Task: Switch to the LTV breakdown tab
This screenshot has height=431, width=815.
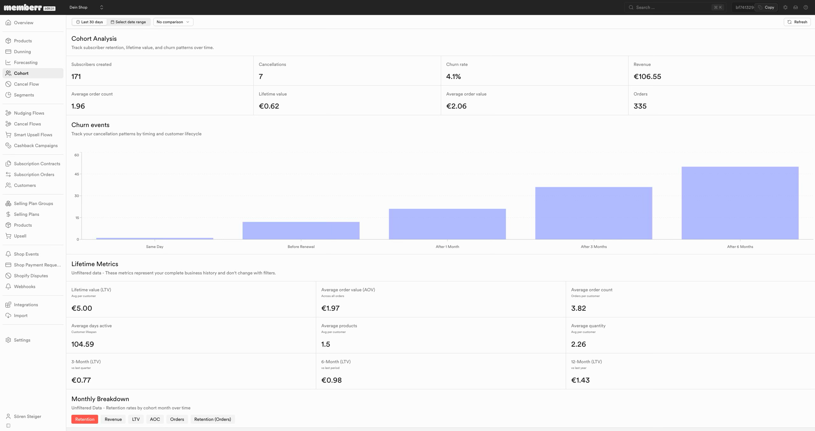Action: tap(136, 419)
